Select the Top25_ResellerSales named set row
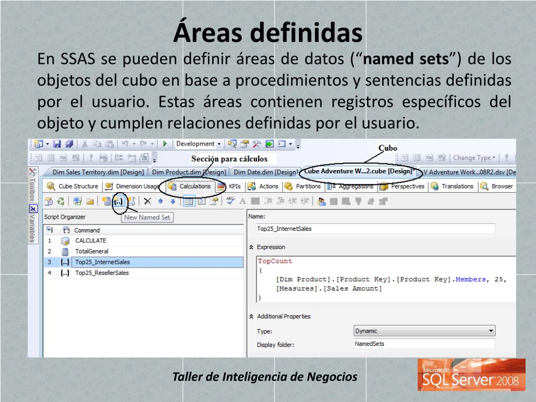This screenshot has width=536, height=402. point(143,273)
